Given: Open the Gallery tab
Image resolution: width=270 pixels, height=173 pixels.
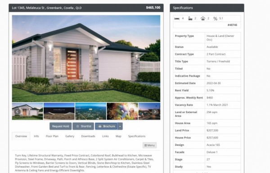Looking at the screenshot, I should 70,136.
